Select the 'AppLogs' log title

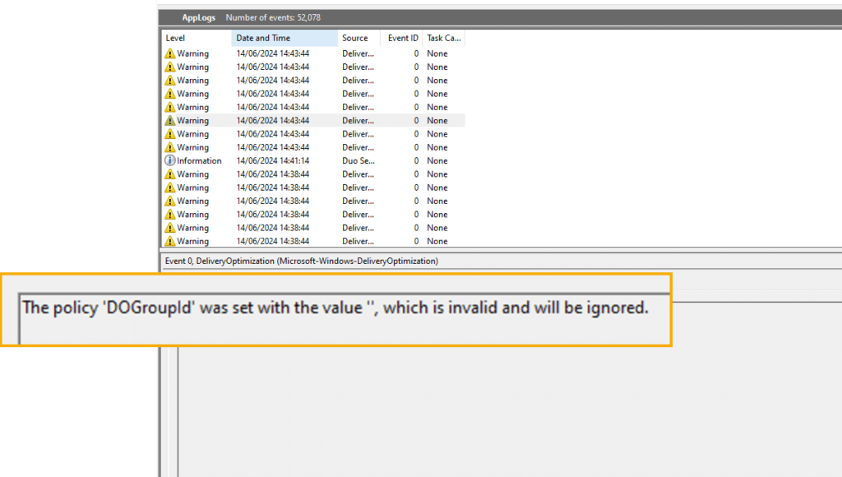199,17
